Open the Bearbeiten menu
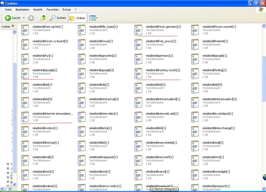Viewport: 266px width, 192px height. 22,10
